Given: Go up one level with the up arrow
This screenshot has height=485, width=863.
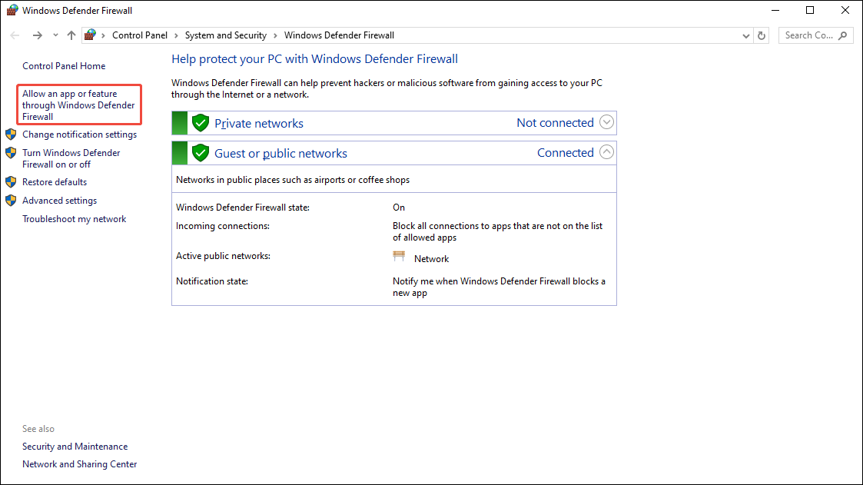Looking at the screenshot, I should click(71, 35).
